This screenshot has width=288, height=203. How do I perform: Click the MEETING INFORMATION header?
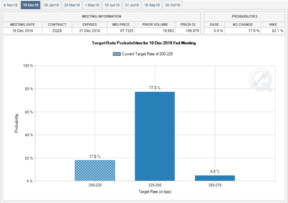point(102,16)
